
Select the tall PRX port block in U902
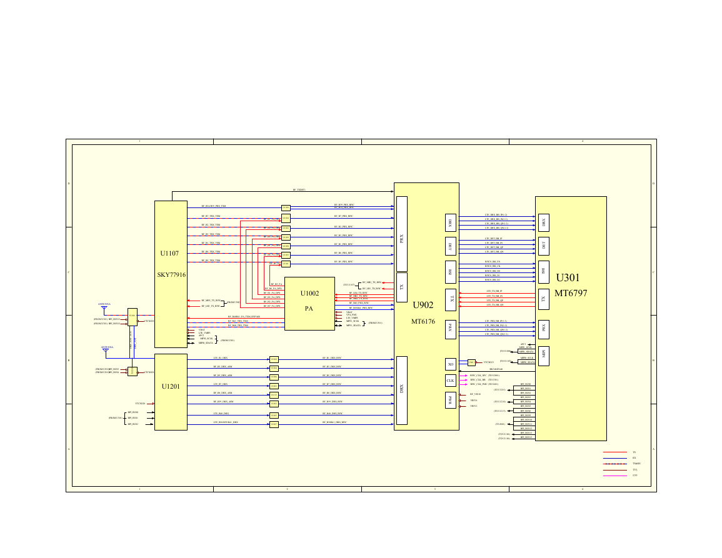click(x=401, y=234)
